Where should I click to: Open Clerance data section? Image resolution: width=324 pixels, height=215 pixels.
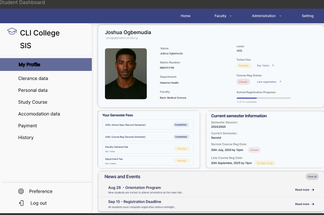(x=33, y=79)
